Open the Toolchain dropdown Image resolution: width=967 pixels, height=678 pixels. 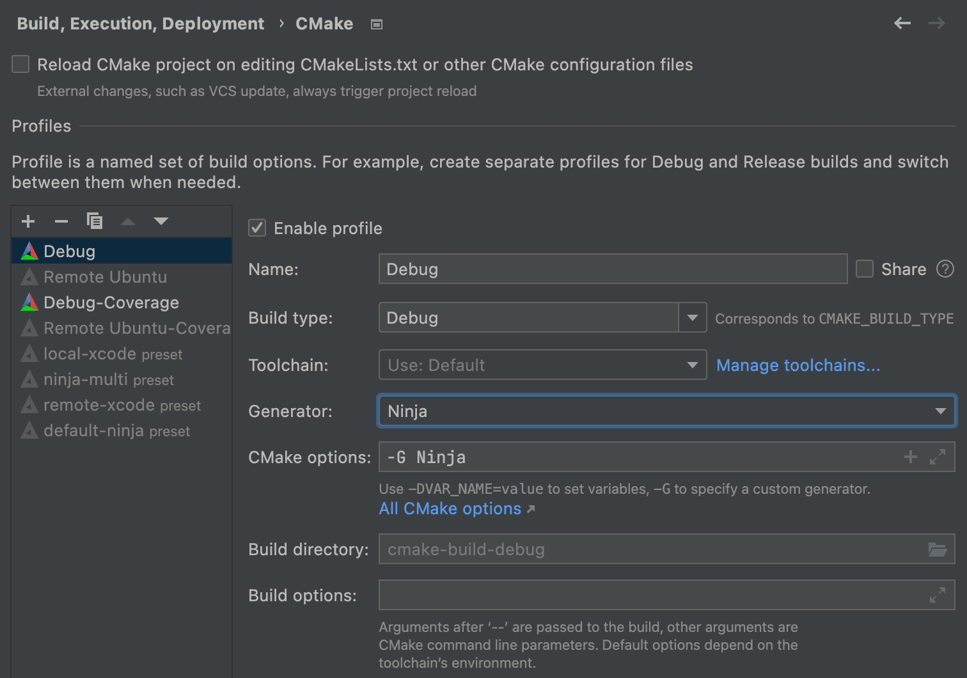coord(542,365)
